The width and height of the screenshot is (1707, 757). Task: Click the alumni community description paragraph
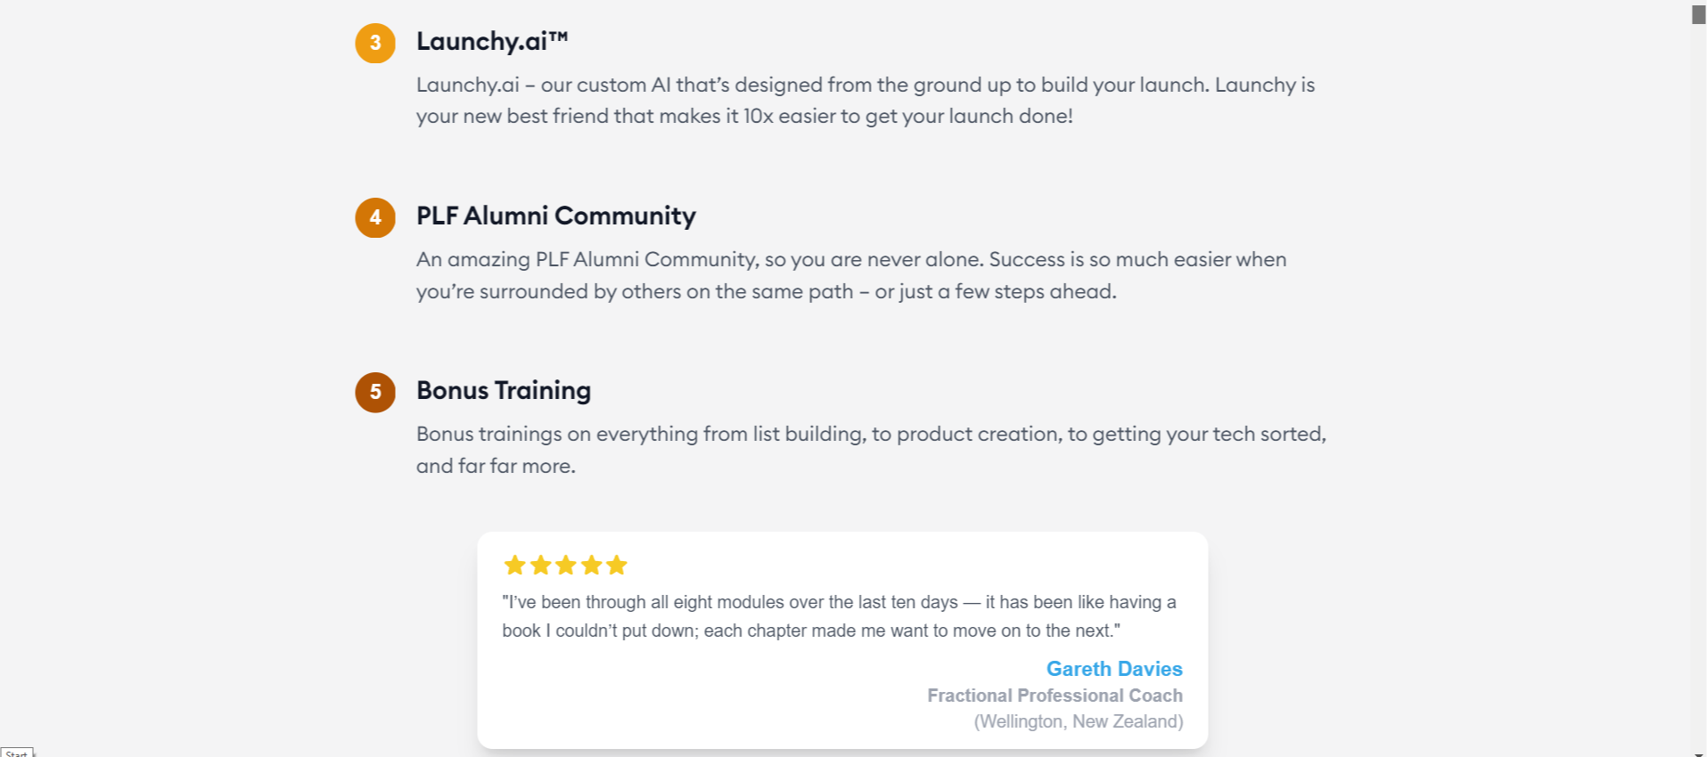pyautogui.click(x=851, y=275)
